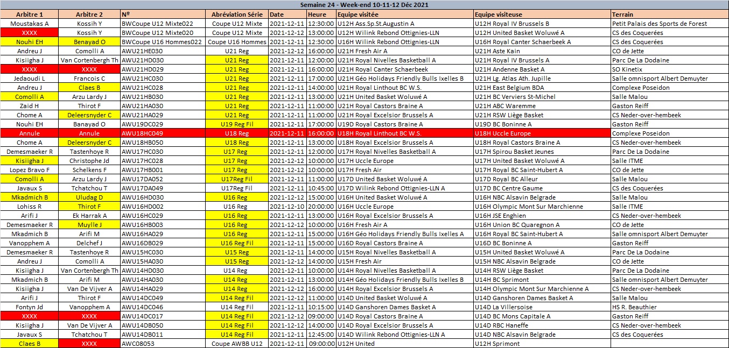Screen dimensions: 729x348
Task: Click the "SO Kinetix" venue cell
Action: click(669, 69)
